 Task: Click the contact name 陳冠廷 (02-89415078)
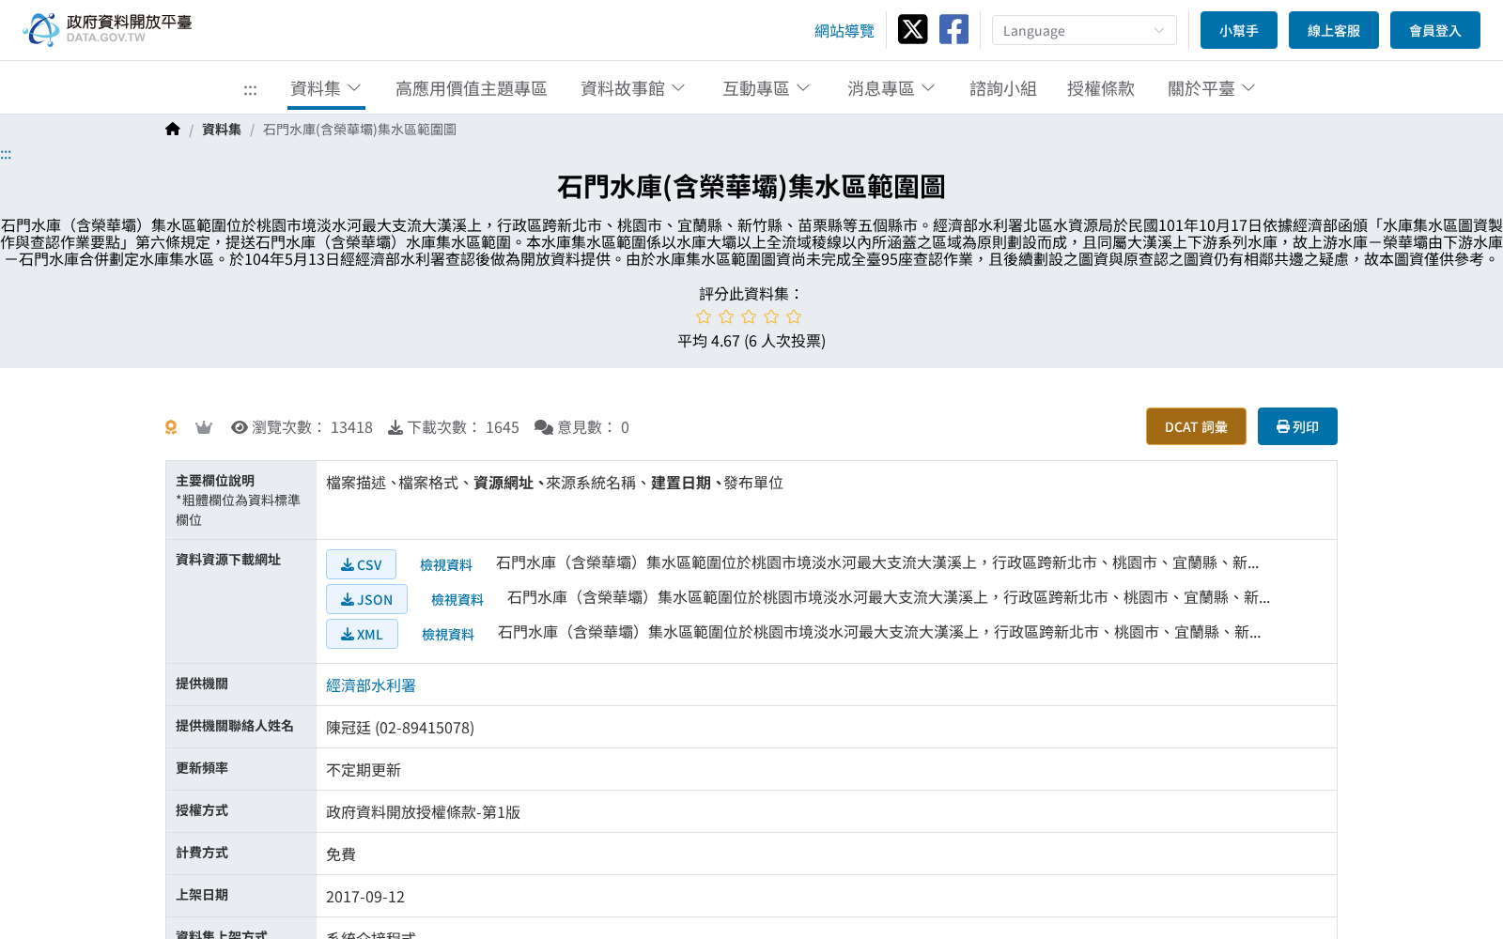400,728
